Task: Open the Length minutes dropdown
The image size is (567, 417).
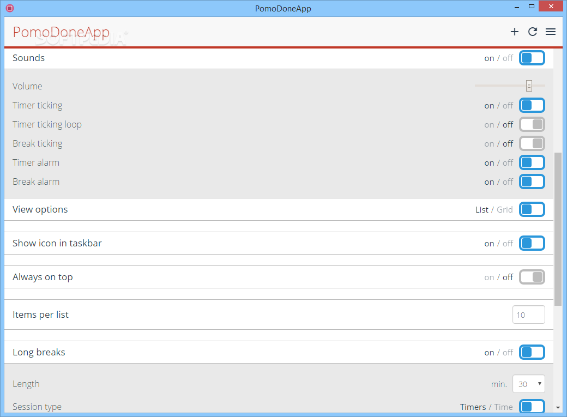Action: 529,384
